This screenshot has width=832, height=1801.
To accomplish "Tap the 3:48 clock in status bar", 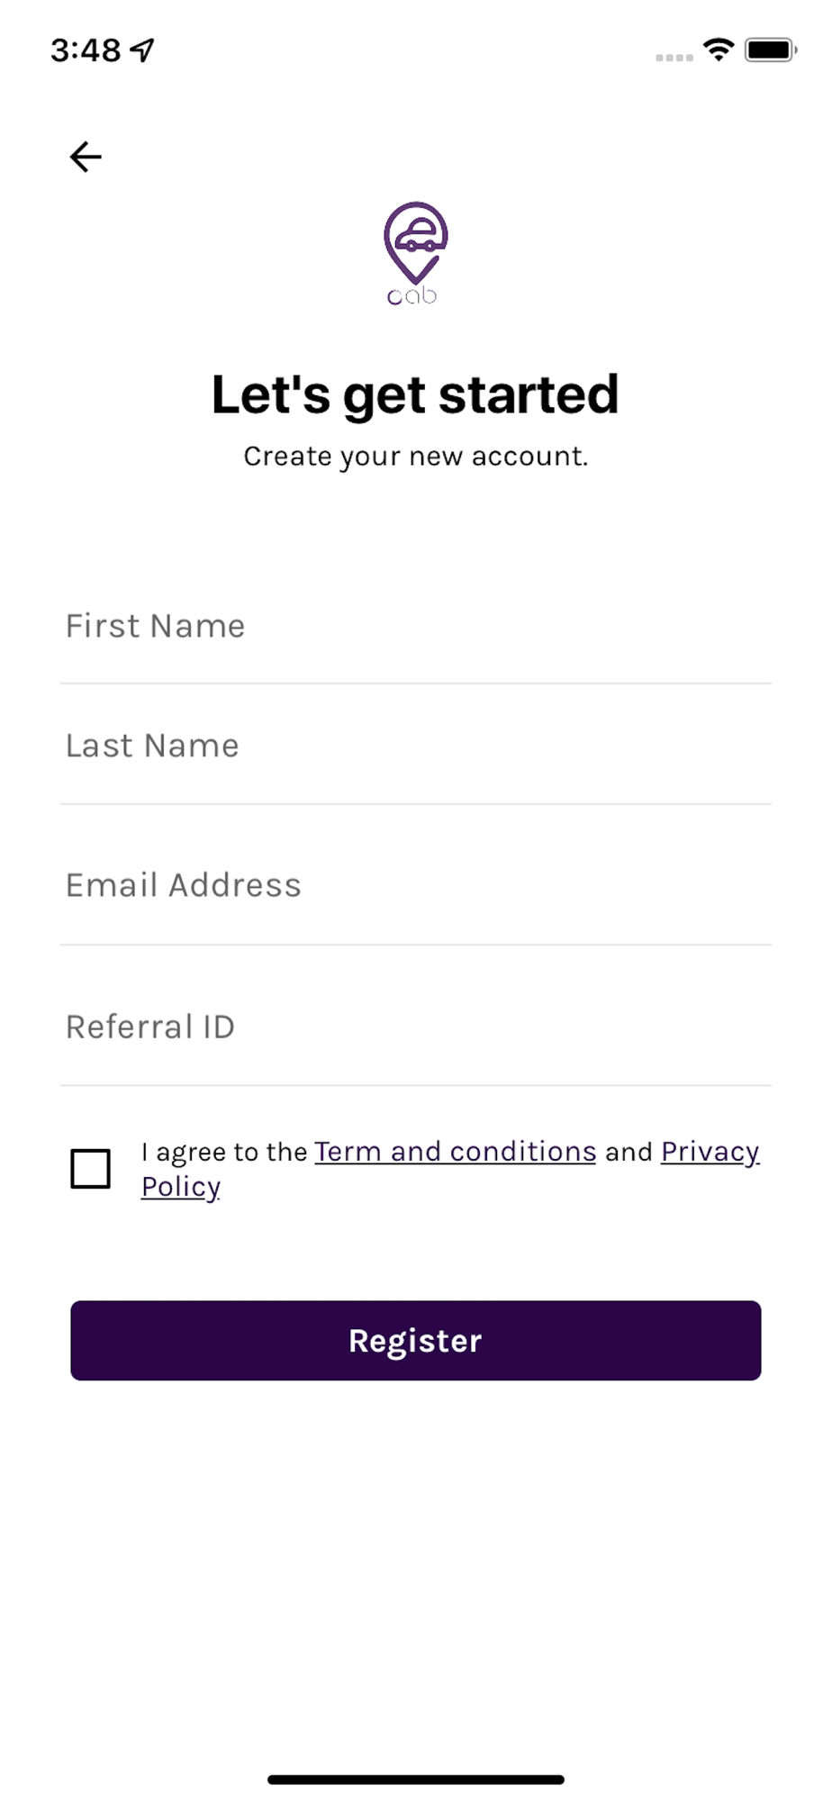I will (x=86, y=50).
